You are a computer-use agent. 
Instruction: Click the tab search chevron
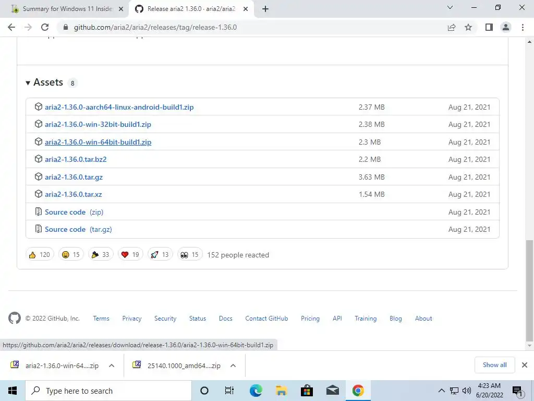coord(450,7)
